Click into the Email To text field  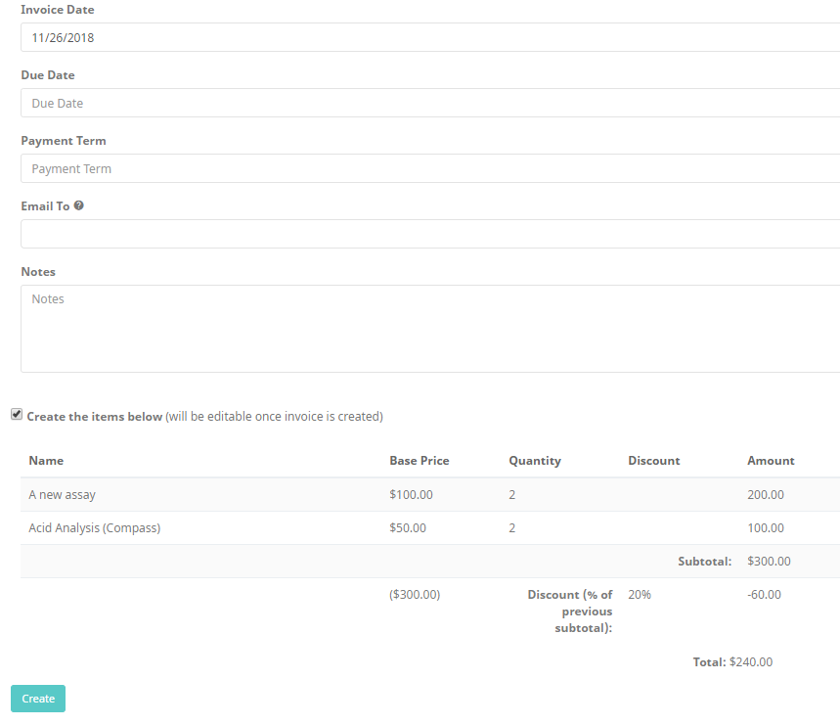pos(430,235)
